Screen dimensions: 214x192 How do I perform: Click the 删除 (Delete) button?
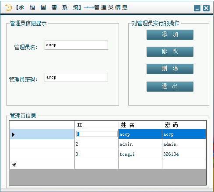(x=170, y=69)
